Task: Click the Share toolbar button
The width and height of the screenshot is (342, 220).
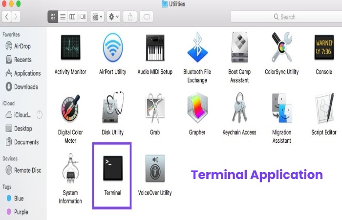Action: pyautogui.click(x=130, y=17)
